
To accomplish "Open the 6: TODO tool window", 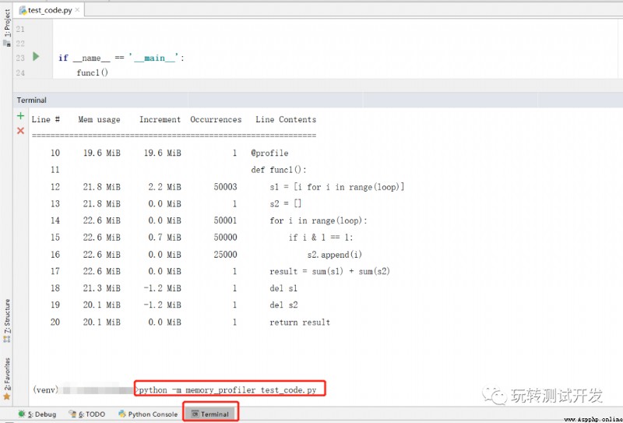I will 86,414.
